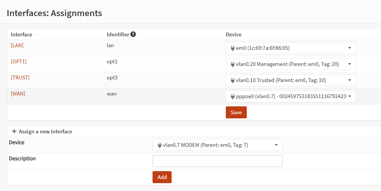Click the plug icon beside pppoe0 device

click(233, 97)
